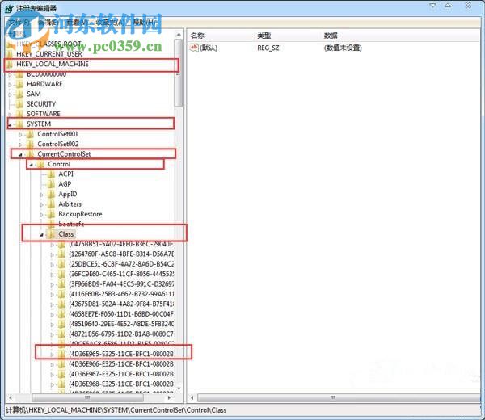
Task: Collapse the Control key
Action: pyautogui.click(x=31, y=165)
